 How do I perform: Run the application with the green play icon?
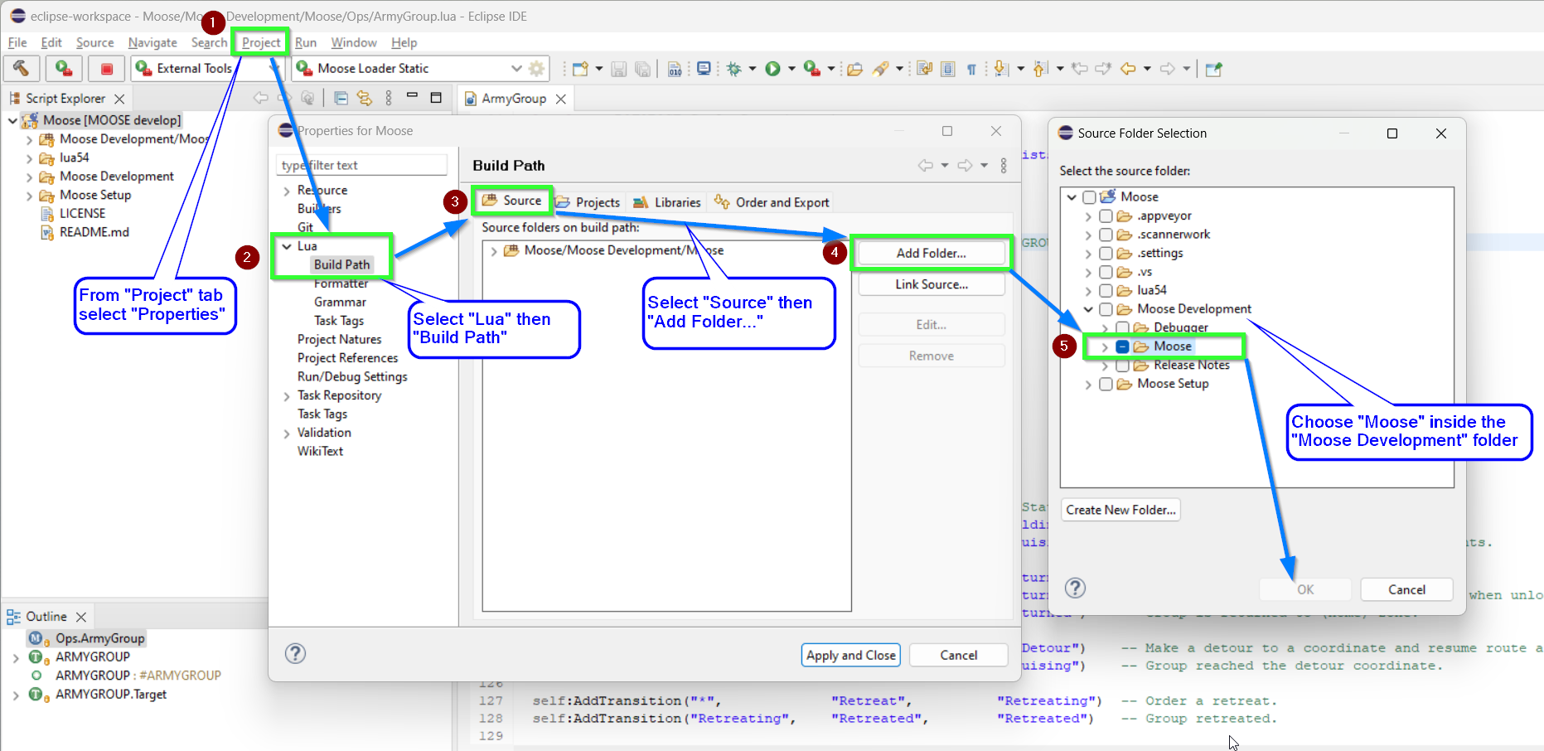(x=773, y=68)
